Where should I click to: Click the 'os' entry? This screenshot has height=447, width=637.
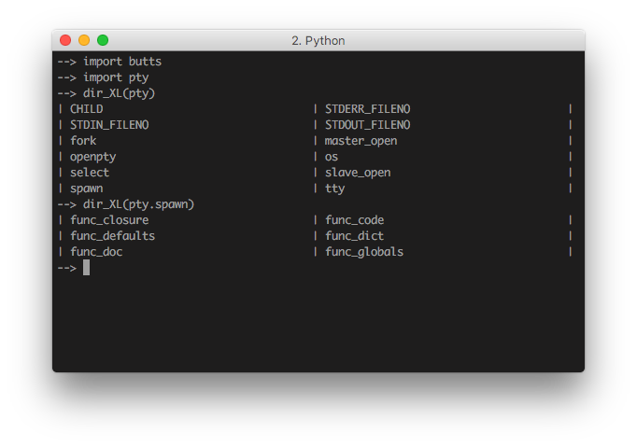[332, 157]
